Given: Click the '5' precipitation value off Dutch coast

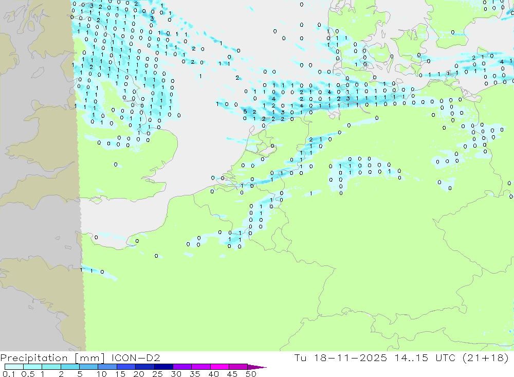Looking at the screenshot, I should click(245, 112).
